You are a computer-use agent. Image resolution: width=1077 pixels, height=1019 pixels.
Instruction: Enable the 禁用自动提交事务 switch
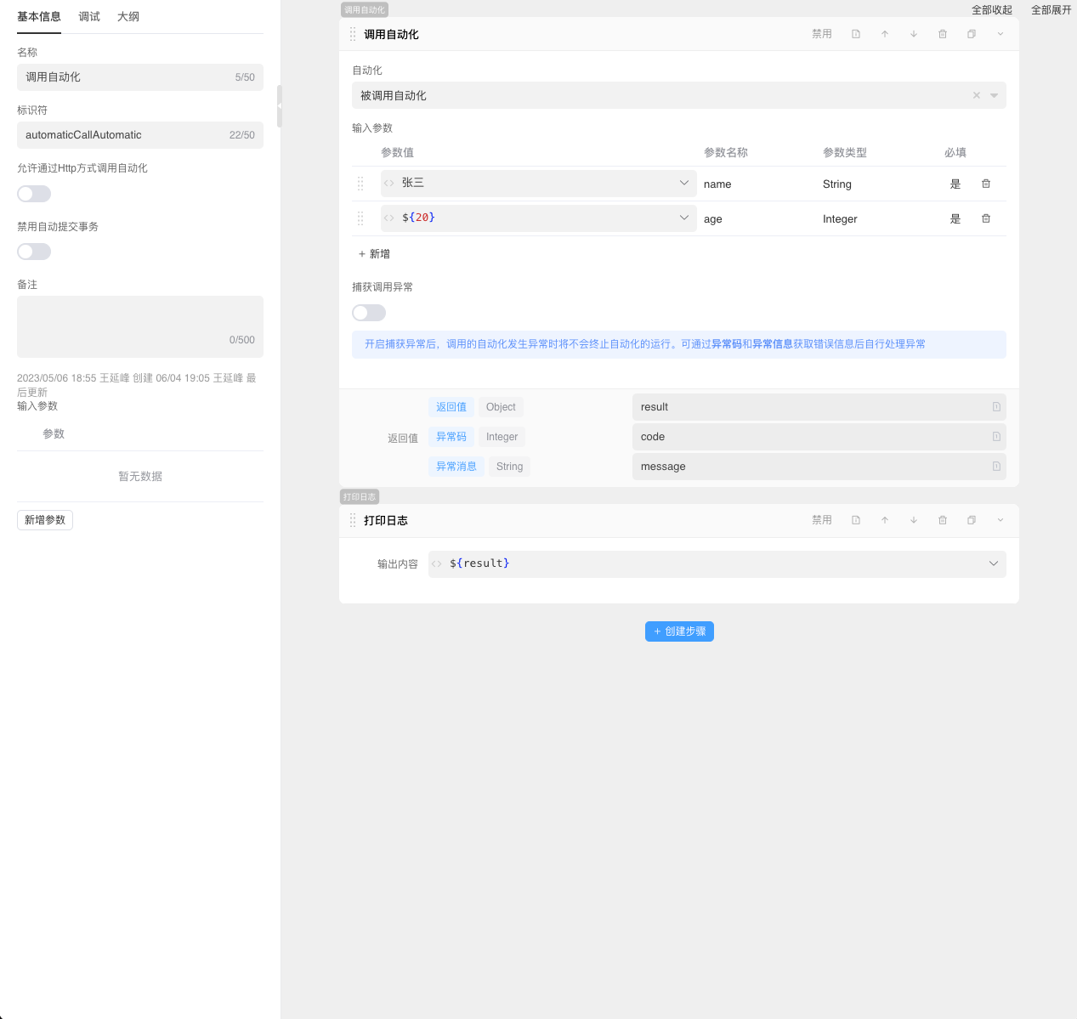(x=34, y=252)
